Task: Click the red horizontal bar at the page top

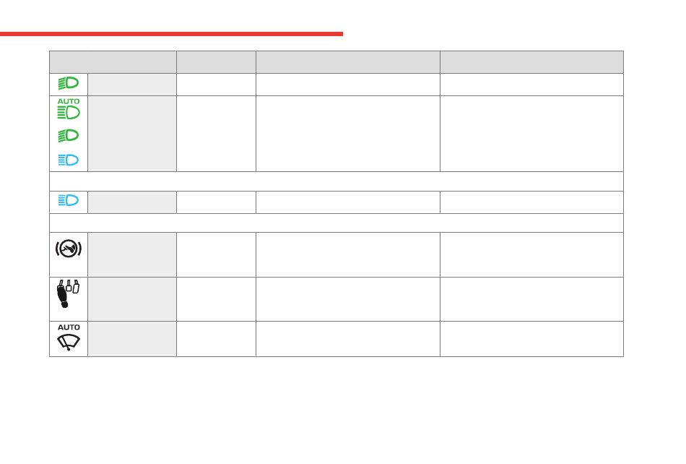Action: click(x=172, y=34)
